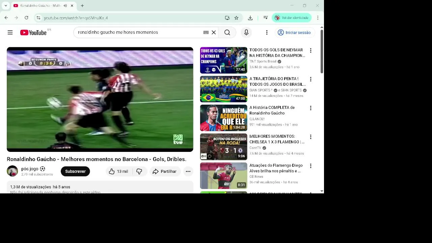This screenshot has height=243, width=432.
Task: Open Diego Alves thumbnail 8:31
Action: click(223, 176)
